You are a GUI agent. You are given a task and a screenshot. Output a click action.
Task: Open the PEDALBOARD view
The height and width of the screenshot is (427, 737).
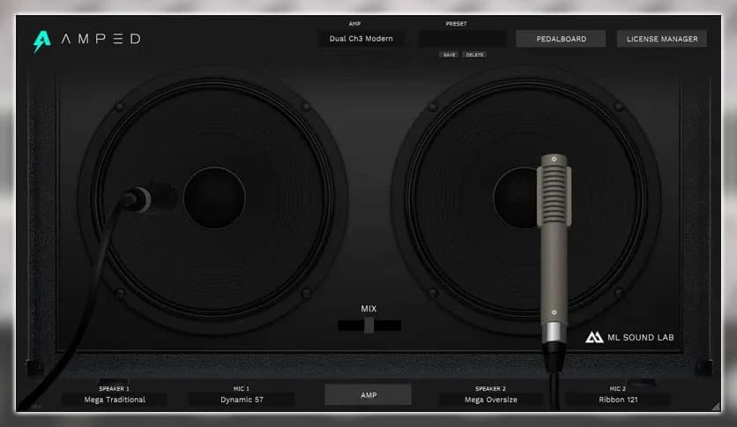(x=561, y=39)
